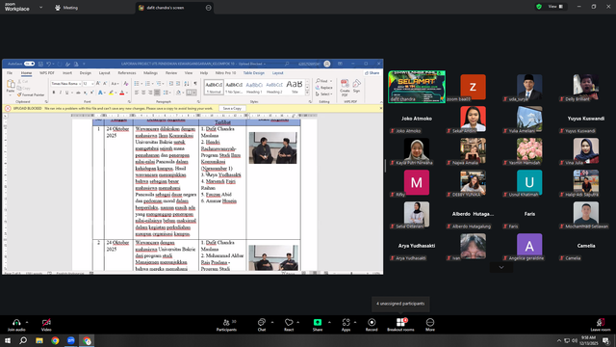Select dafit chandra's video thumbnail
Screen dimensions: 616x347
pos(417,87)
